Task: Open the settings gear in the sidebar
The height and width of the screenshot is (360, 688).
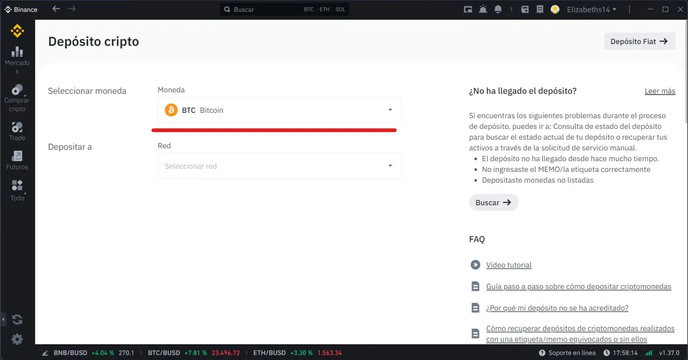Action: point(17,339)
